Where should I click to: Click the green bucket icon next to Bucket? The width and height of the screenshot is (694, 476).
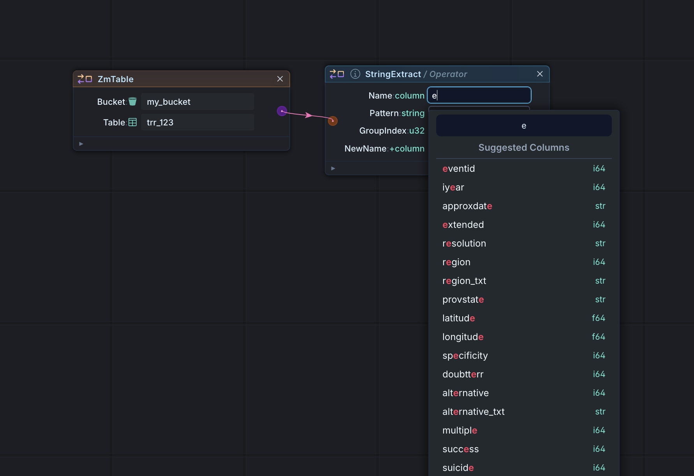coord(132,101)
